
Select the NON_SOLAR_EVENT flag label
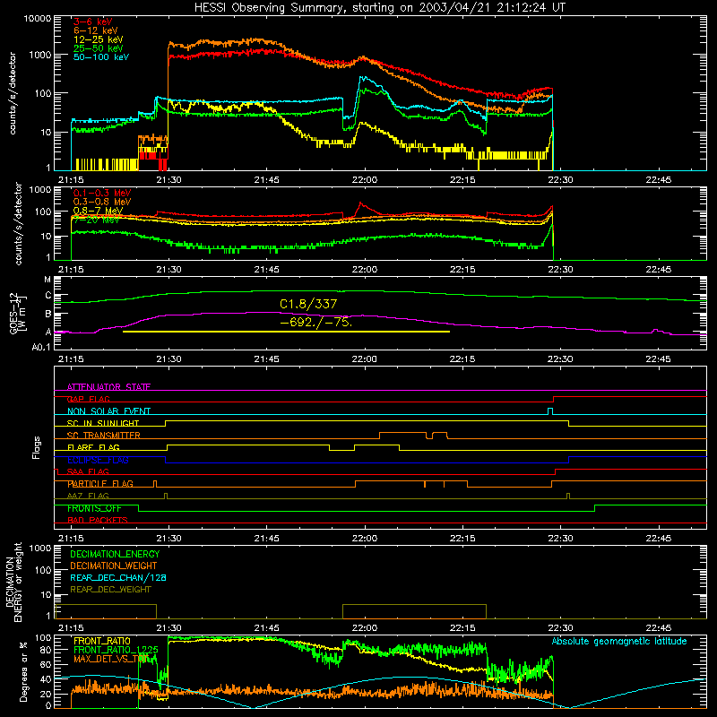108,411
